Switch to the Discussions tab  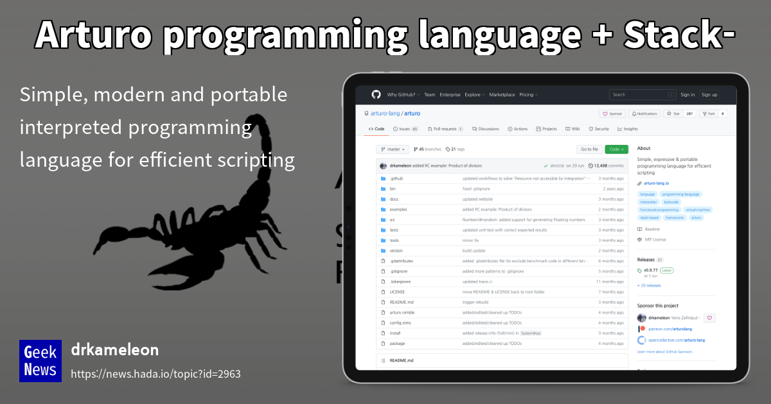(x=485, y=129)
